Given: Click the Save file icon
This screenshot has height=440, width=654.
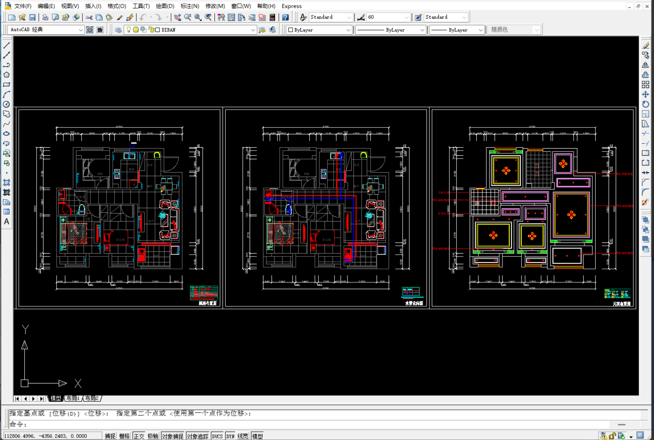Looking at the screenshot, I should [32, 17].
